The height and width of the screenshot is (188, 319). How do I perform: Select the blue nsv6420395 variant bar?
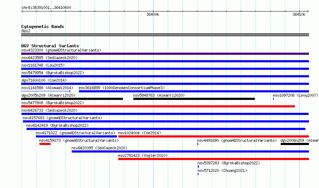[190, 151]
